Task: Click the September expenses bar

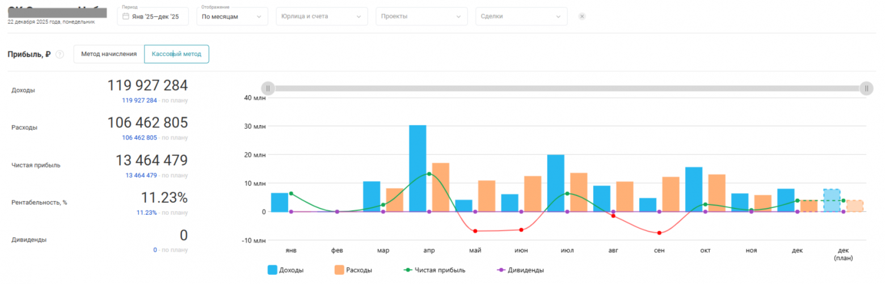Action: 671,194
